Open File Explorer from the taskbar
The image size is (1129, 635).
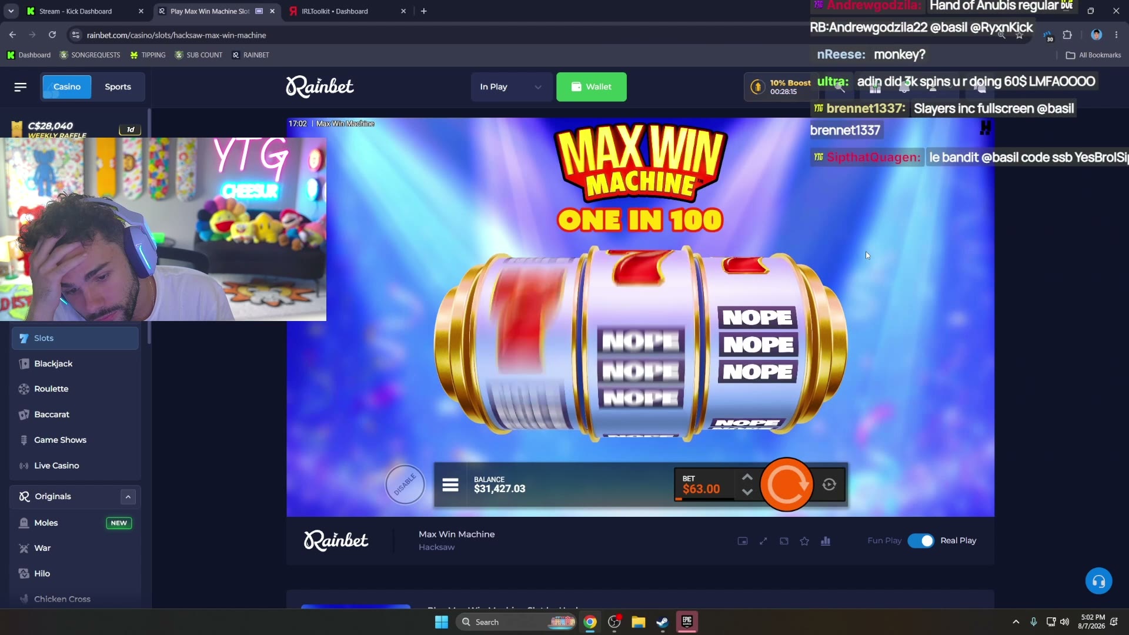point(639,622)
